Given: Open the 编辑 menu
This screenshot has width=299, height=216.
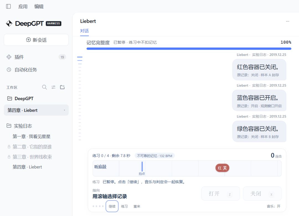Looking at the screenshot, I should [39, 6].
